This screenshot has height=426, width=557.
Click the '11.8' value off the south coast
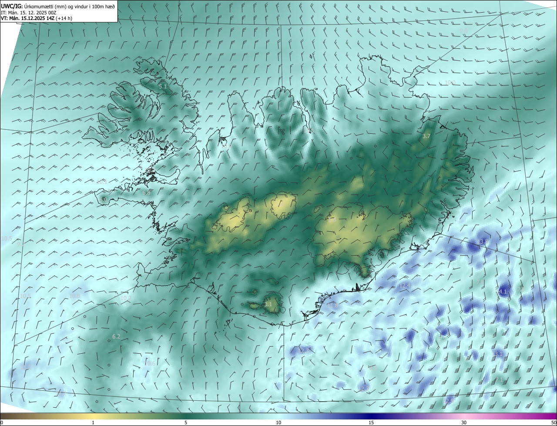click(332, 306)
